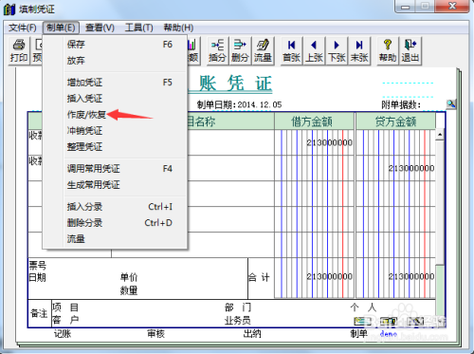Click the 插分 insert entry toolbar icon
The width and height of the screenshot is (474, 354).
click(217, 50)
